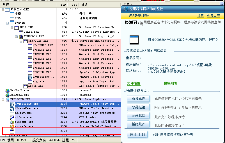Click the 允许此次 button

pyautogui.click(x=138, y=116)
